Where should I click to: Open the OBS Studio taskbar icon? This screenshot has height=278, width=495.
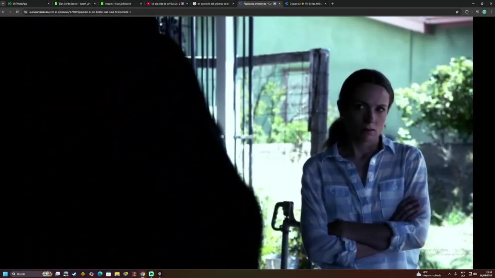(160, 274)
